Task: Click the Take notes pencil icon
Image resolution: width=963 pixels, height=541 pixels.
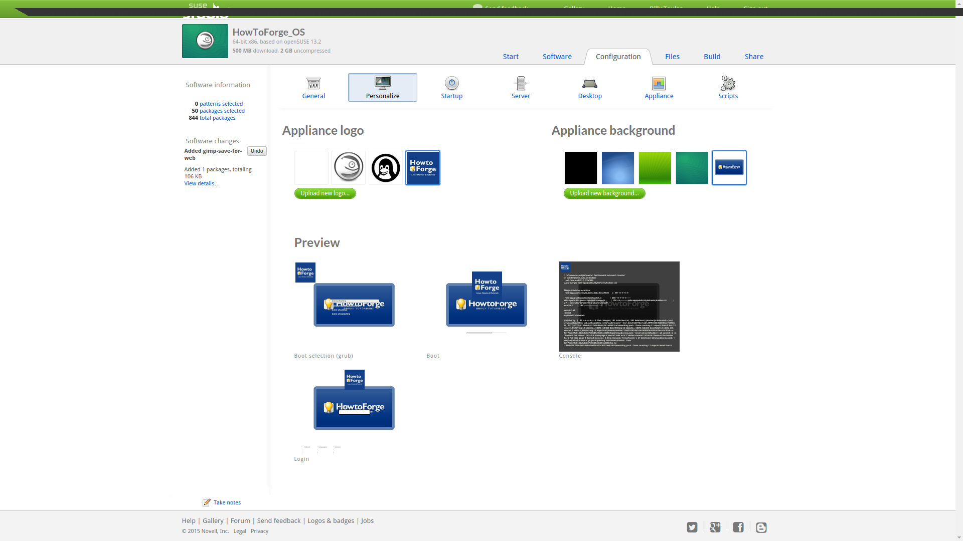Action: [206, 502]
